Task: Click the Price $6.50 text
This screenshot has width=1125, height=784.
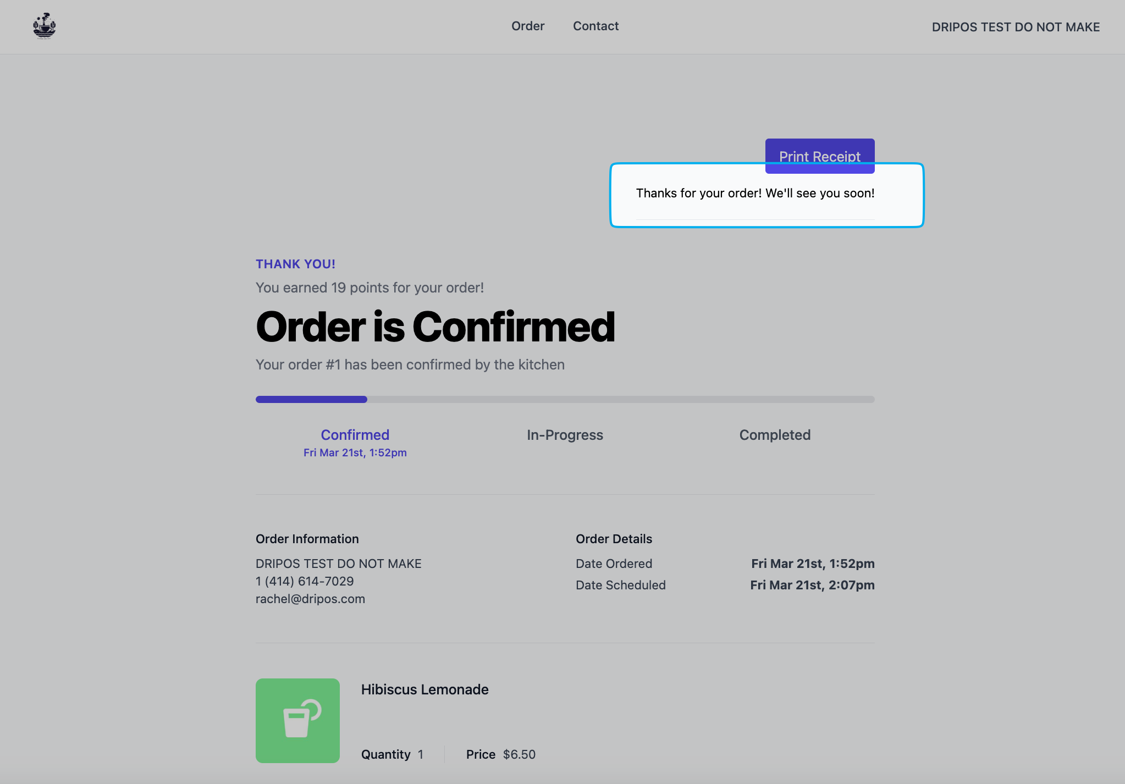Action: (x=500, y=754)
